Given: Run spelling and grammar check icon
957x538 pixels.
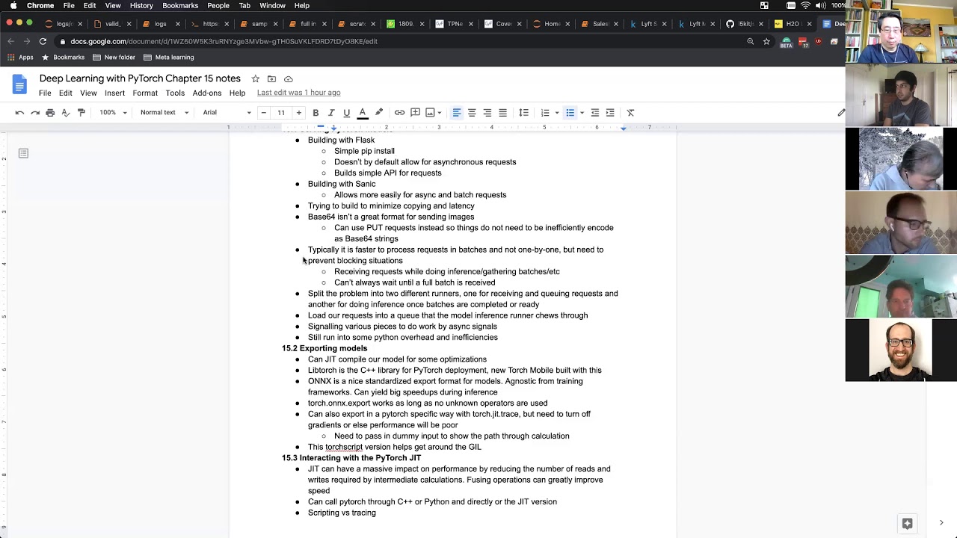Looking at the screenshot, I should coord(66,113).
